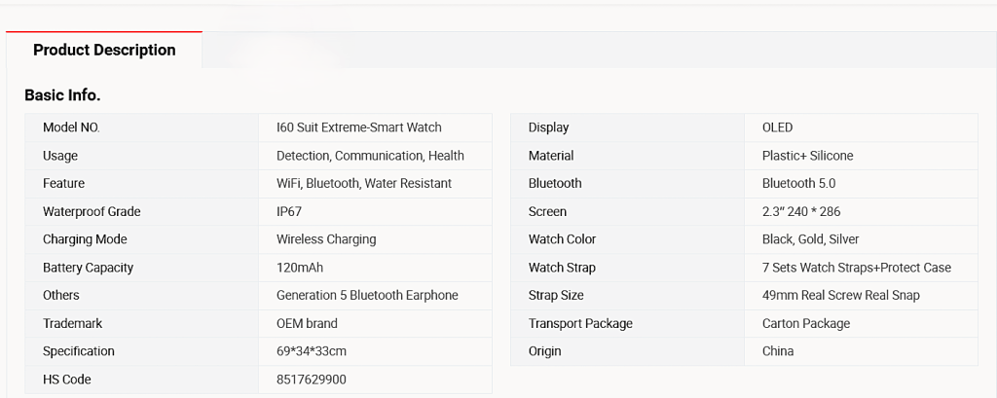The image size is (997, 398).
Task: Click the Bluetooth 5.0 value
Action: click(x=798, y=183)
